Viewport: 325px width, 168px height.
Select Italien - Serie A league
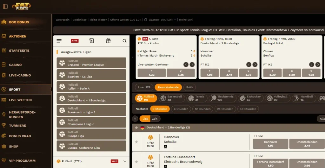click(91, 87)
